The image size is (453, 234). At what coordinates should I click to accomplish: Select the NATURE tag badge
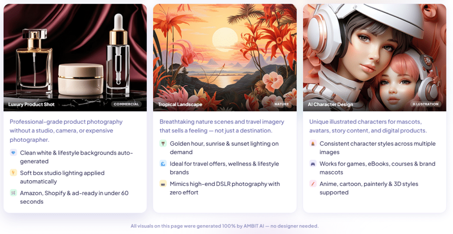click(x=282, y=104)
